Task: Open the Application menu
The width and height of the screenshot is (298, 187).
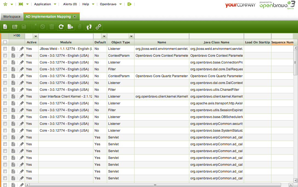Action: pos(43,4)
